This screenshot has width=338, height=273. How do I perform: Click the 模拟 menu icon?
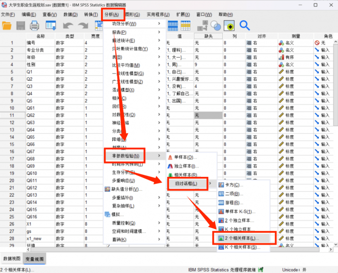107,215
